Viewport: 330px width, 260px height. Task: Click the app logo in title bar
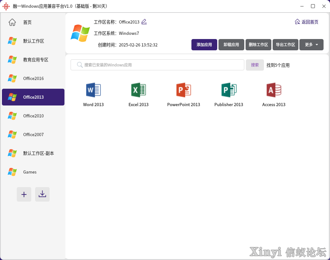click(x=6, y=6)
